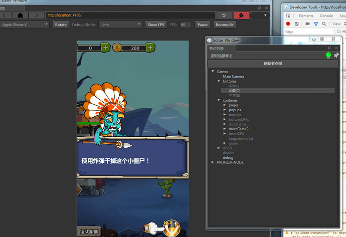Open the Debug Mode Info dropdown

[120, 25]
